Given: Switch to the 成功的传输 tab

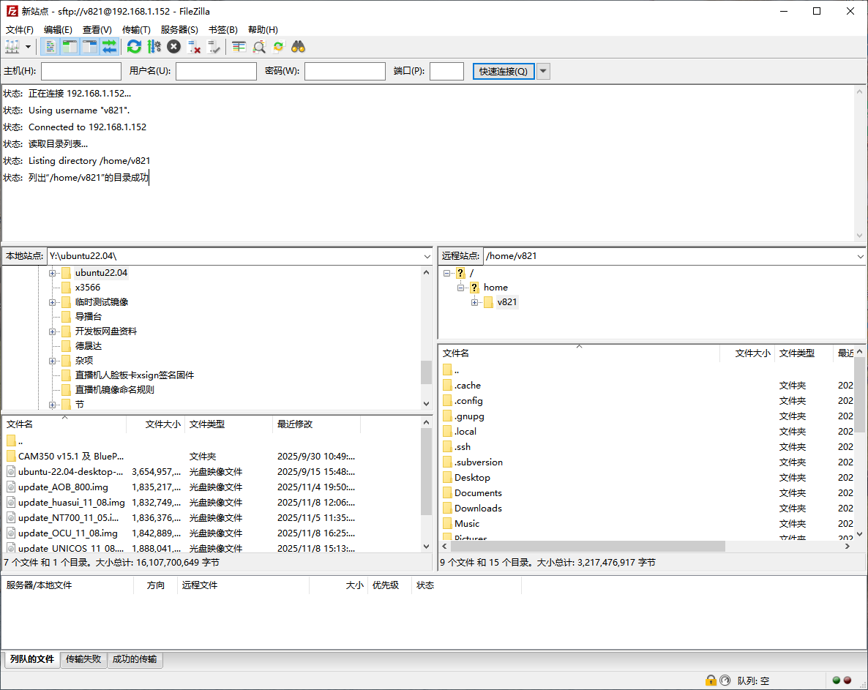Looking at the screenshot, I should [x=135, y=659].
